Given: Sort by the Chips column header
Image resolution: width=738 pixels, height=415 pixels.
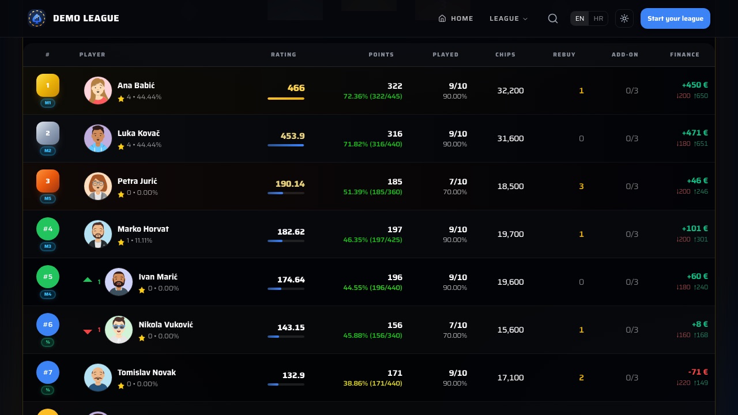Looking at the screenshot, I should click(x=506, y=55).
